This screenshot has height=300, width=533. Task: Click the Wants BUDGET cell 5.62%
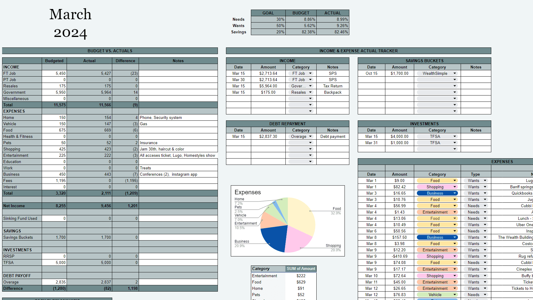pos(301,26)
